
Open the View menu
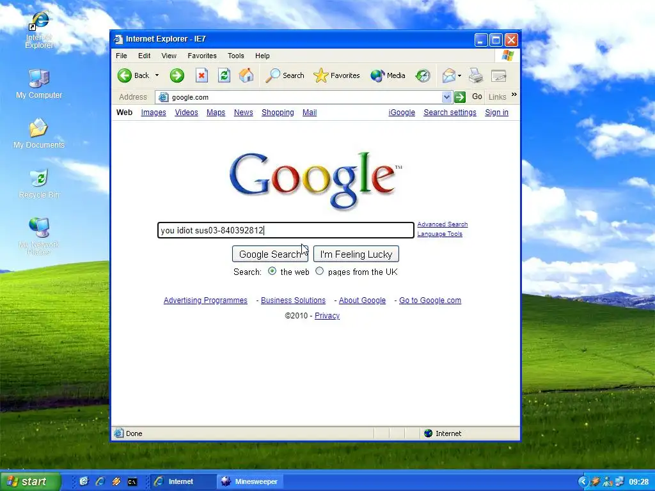coord(169,56)
